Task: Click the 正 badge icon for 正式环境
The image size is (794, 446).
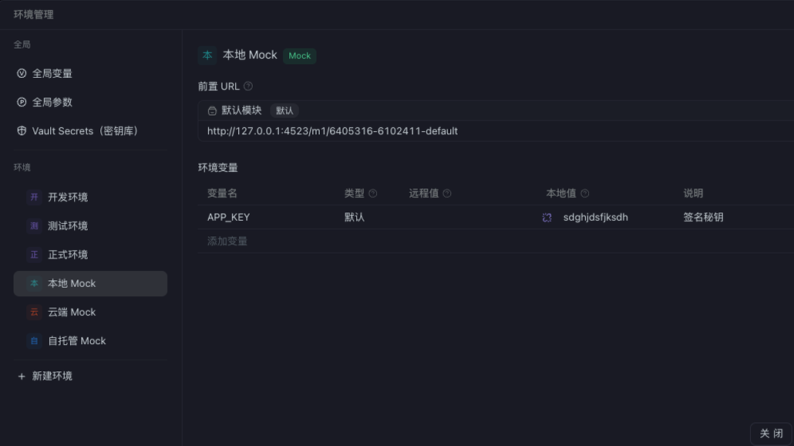Action: pyautogui.click(x=34, y=255)
